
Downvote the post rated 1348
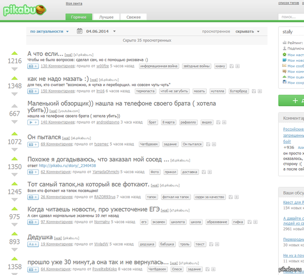point(15,95)
